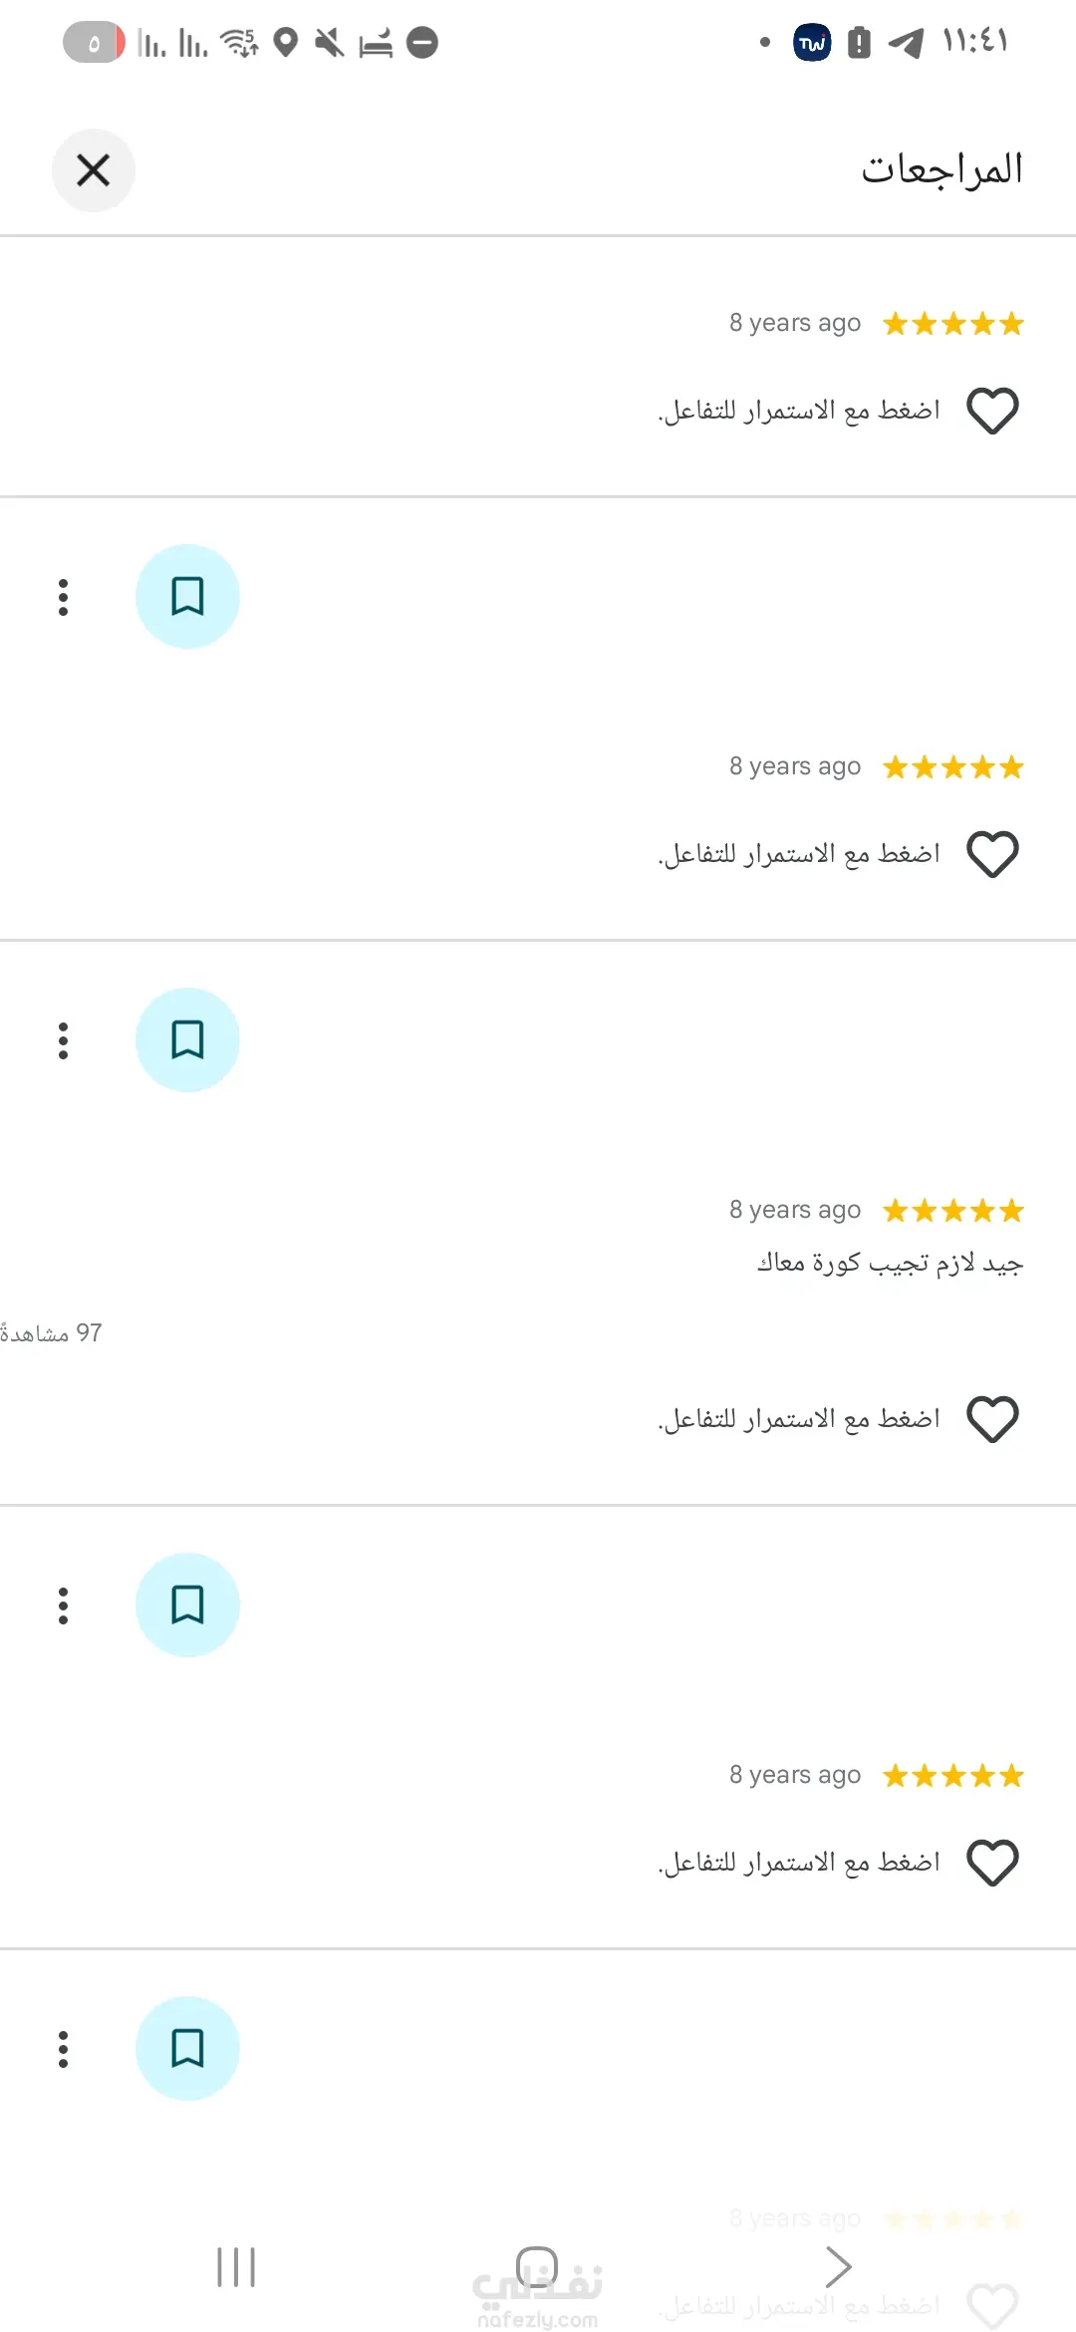This screenshot has width=1076, height=2332.
Task: Tap the heart on the second review
Action: (992, 854)
